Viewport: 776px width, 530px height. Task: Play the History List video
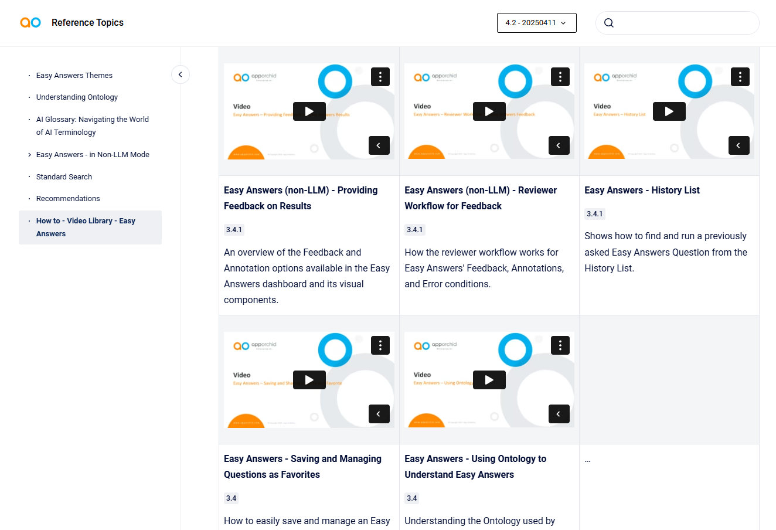coord(669,111)
